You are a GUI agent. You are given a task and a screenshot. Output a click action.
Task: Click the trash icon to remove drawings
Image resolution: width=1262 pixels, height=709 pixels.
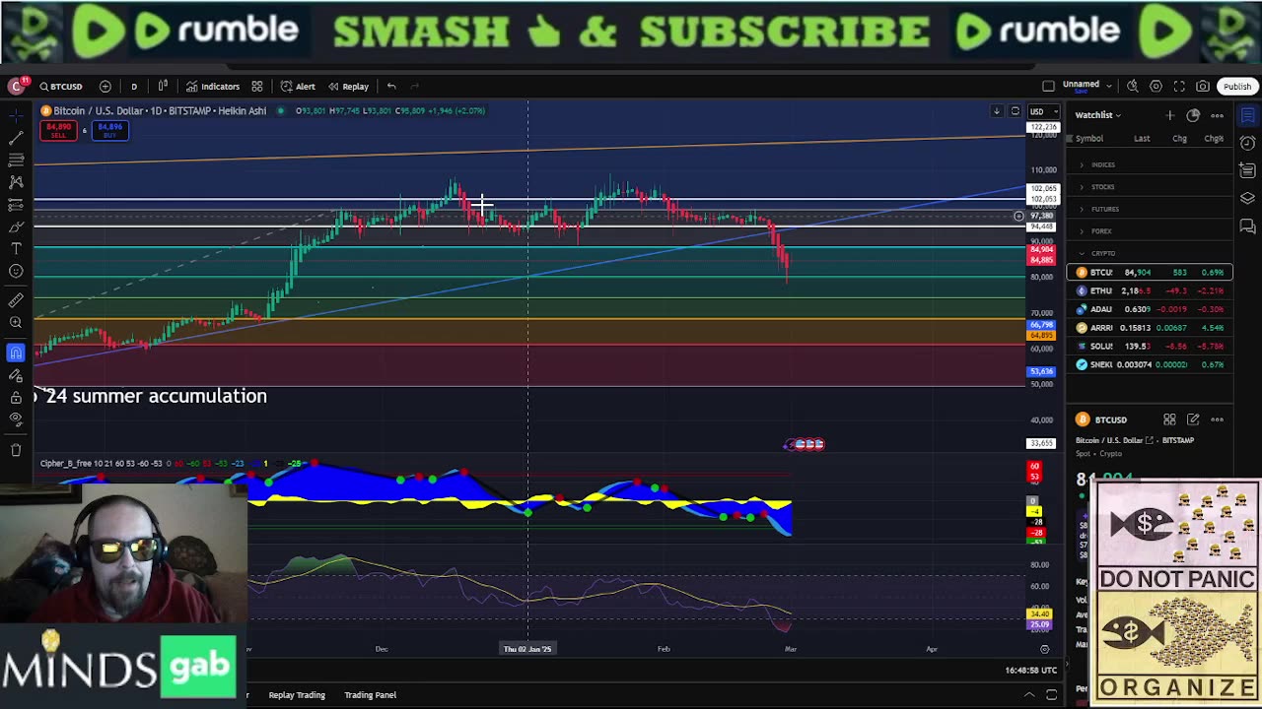tap(16, 450)
